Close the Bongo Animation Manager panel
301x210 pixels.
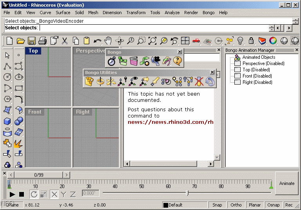coord(297,50)
